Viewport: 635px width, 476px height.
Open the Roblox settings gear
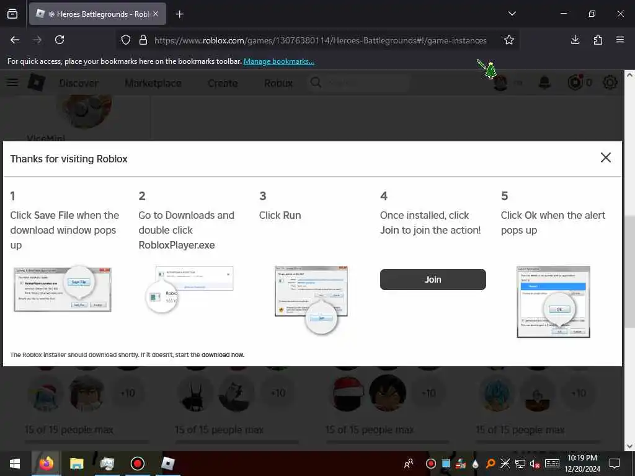610,82
